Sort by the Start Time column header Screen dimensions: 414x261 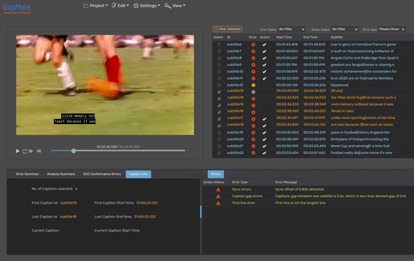pyautogui.click(x=283, y=37)
